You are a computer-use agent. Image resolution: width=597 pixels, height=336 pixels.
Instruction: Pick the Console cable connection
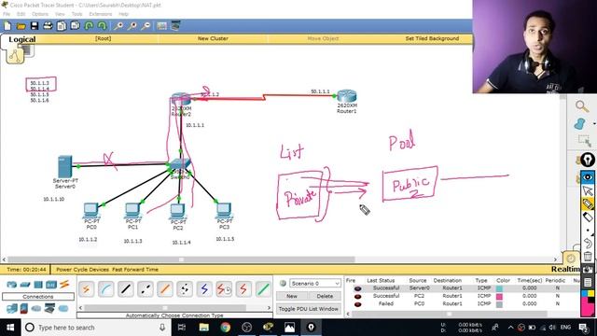point(105,289)
